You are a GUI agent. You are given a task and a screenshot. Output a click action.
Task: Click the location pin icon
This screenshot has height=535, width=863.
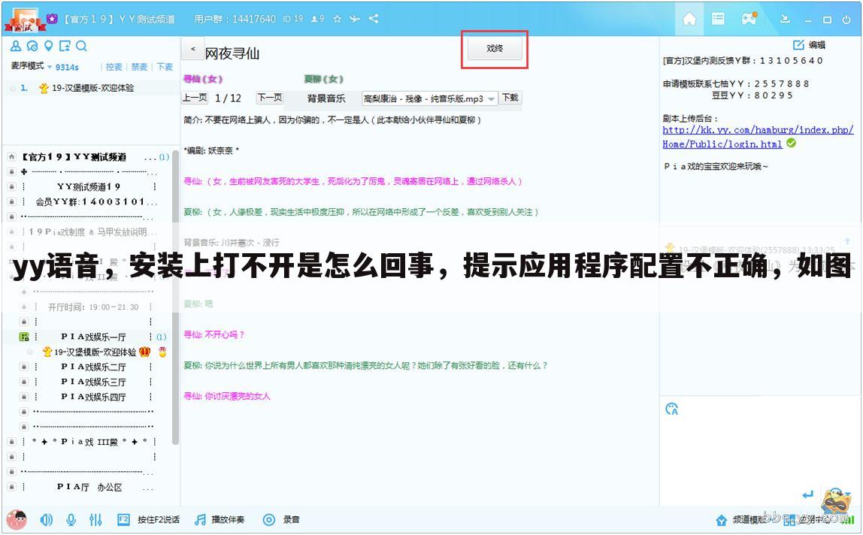[x=48, y=46]
